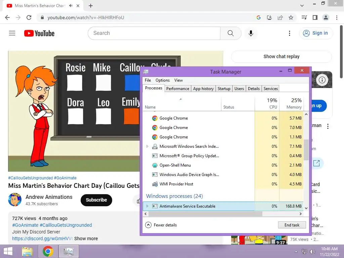Click the YouTube logo
Viewport: 344px width, 258px height.
[x=39, y=33]
